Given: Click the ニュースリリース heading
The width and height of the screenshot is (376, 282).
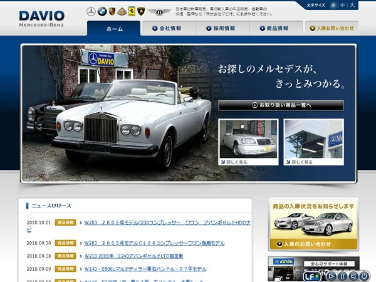Looking at the screenshot, I should tap(51, 206).
